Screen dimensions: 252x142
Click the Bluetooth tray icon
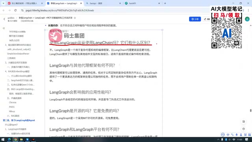[x=226, y=140]
